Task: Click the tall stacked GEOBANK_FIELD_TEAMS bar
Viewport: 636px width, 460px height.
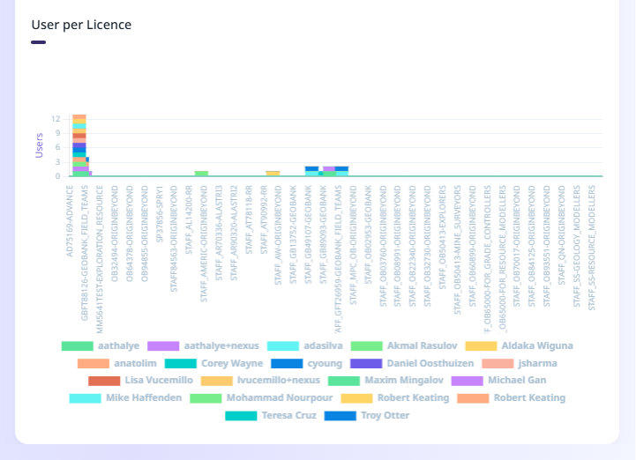Action: 79,145
